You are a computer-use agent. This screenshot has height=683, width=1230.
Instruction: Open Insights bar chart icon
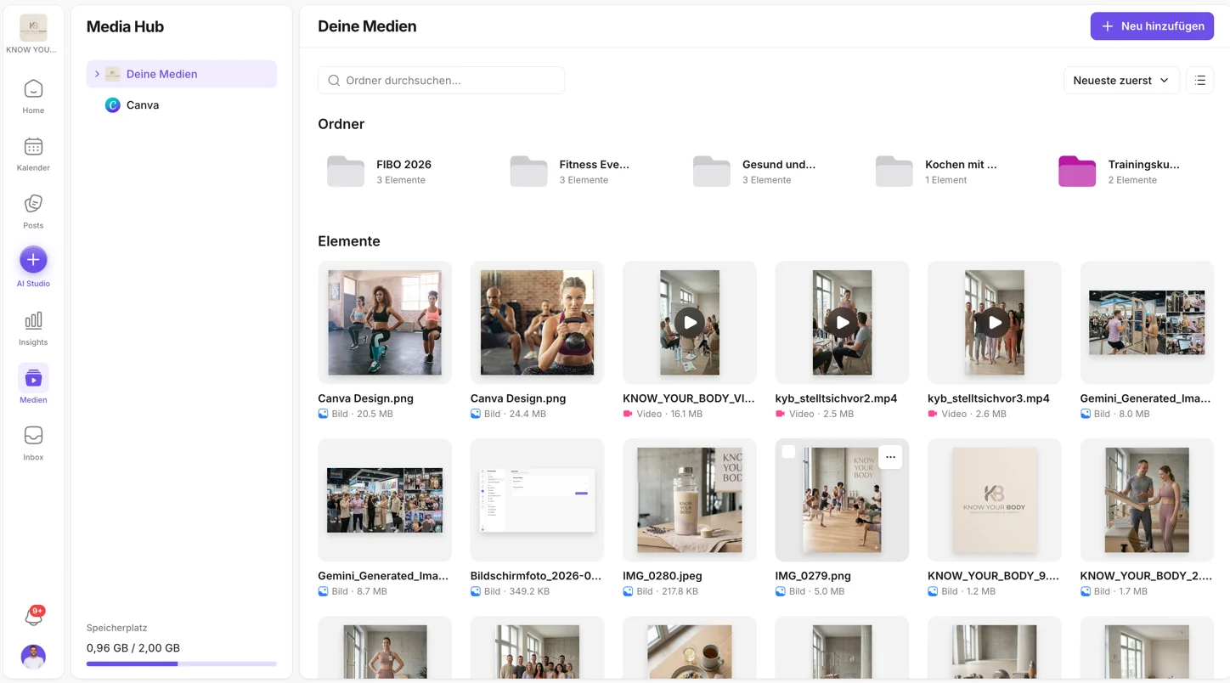pos(33,320)
